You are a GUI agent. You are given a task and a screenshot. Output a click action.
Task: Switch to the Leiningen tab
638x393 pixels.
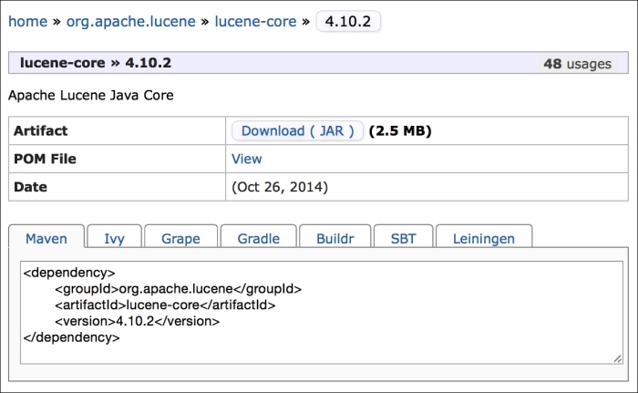tap(483, 238)
